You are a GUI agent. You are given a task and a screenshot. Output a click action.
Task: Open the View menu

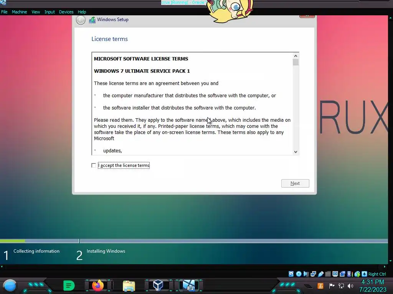click(36, 12)
